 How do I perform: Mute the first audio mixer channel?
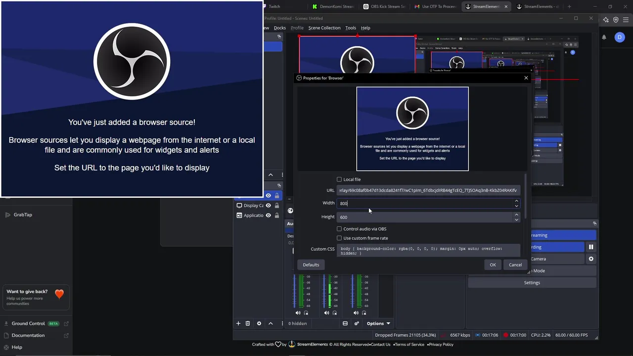298,312
